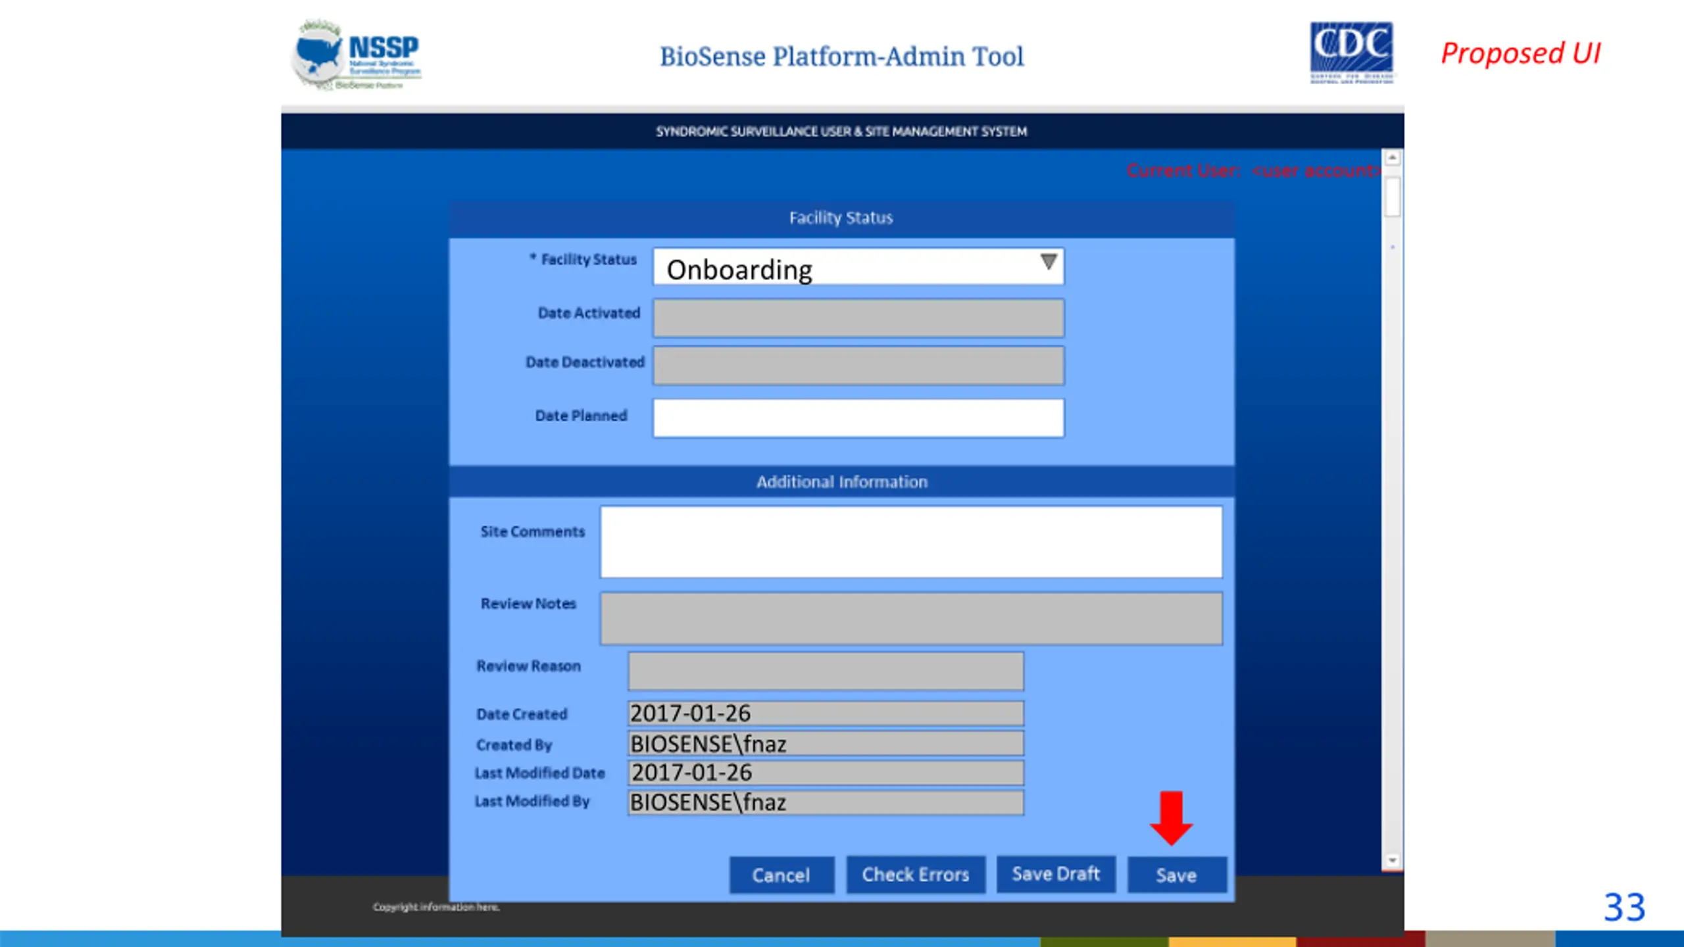Click the Last Modified By field
Screen dimensions: 1684x947
coord(826,803)
